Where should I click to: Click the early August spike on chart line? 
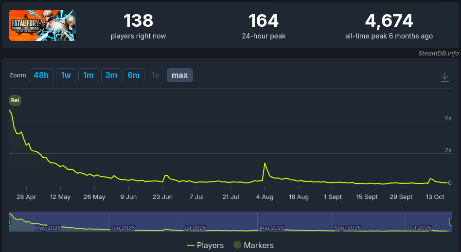(265, 163)
